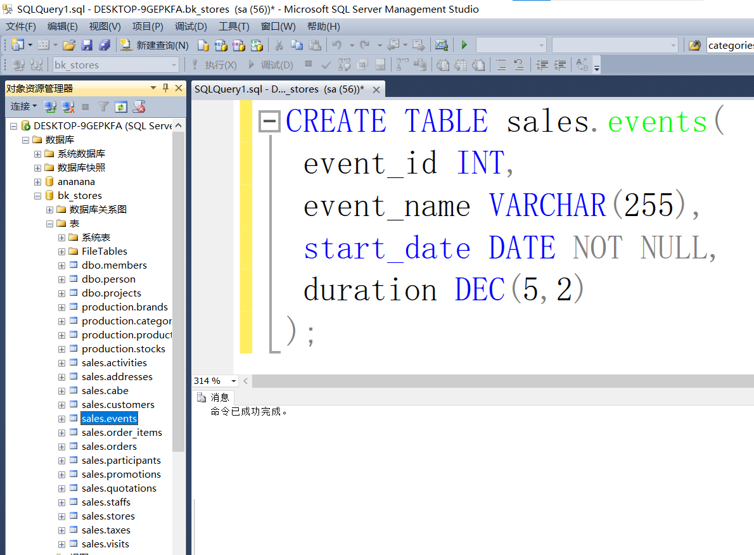Open the 连接 dropdown in Object Explorer
This screenshot has width=754, height=555.
pos(23,106)
